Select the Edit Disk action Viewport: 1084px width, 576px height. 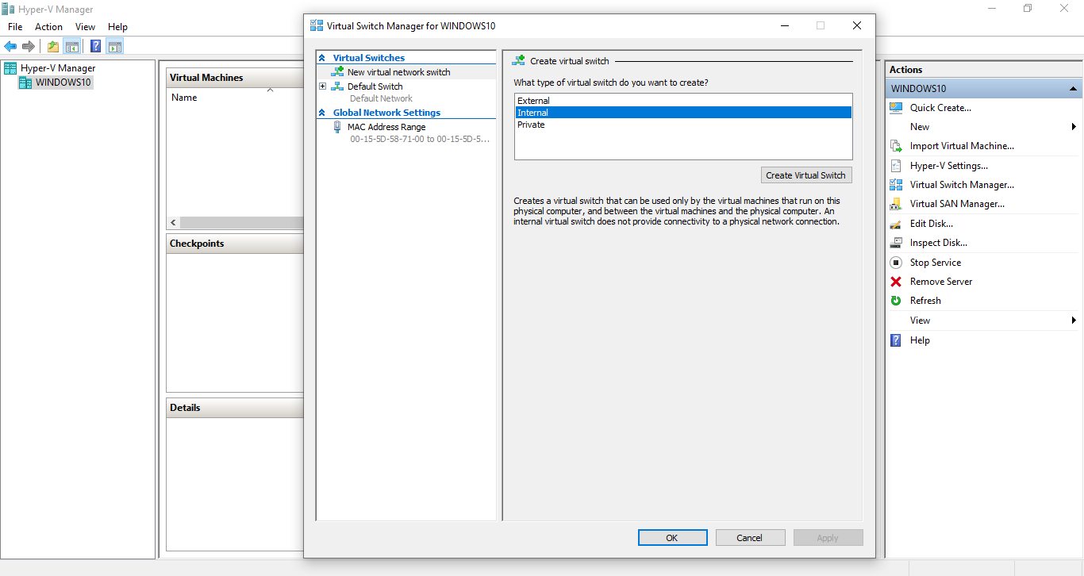click(931, 223)
